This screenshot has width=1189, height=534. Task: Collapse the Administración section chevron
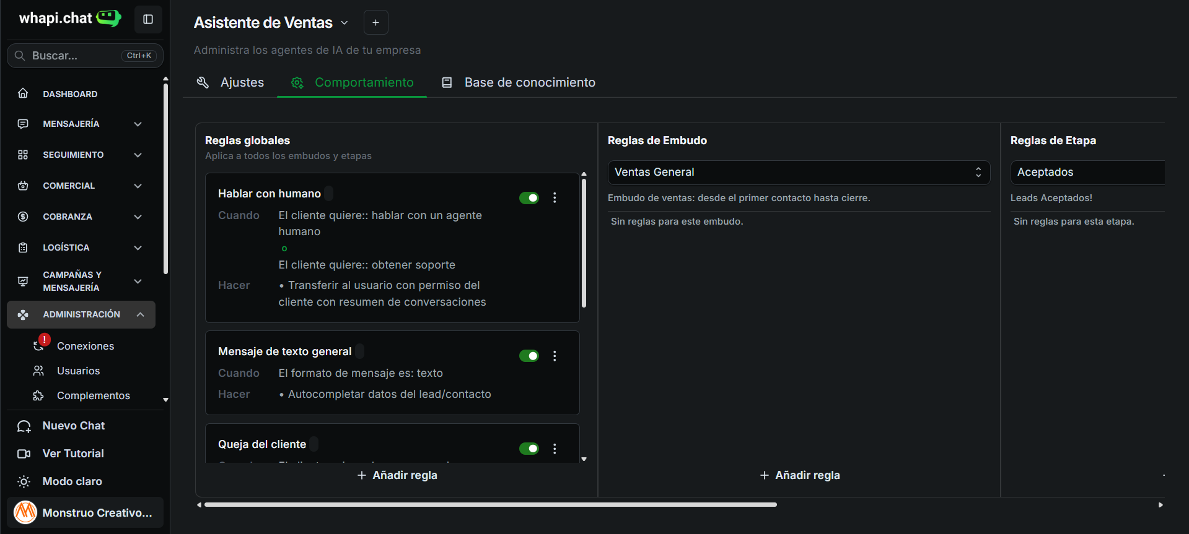click(141, 314)
